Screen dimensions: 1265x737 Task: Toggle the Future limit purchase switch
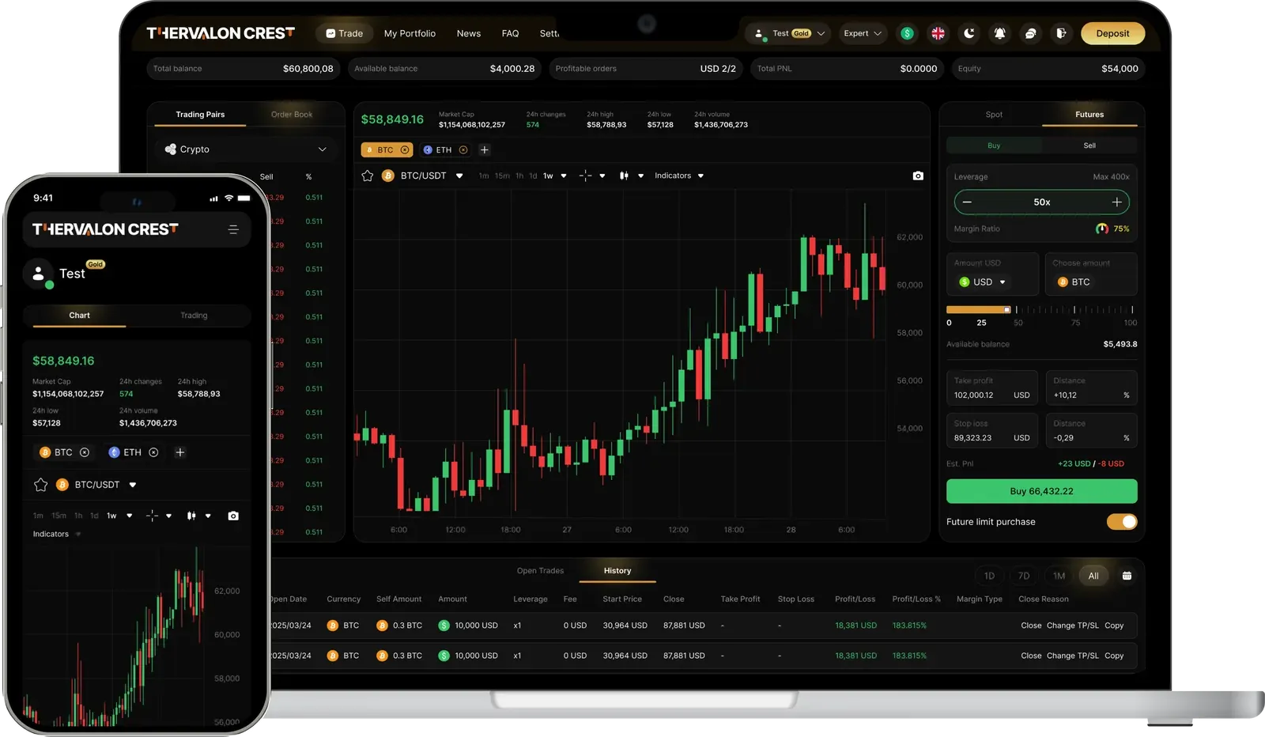pos(1122,522)
